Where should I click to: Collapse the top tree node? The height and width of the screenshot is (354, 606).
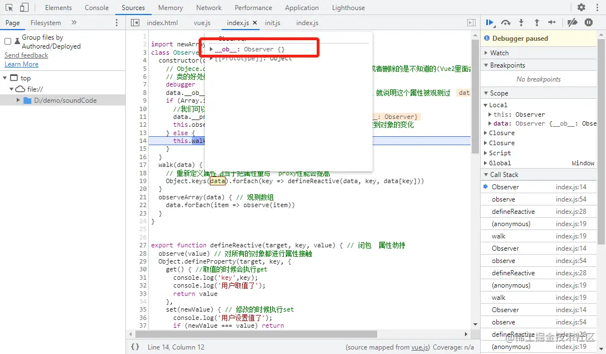pyautogui.click(x=4, y=78)
